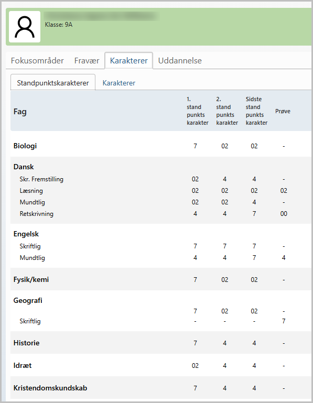Click Retskrivning Prøve grade 00

point(284,214)
